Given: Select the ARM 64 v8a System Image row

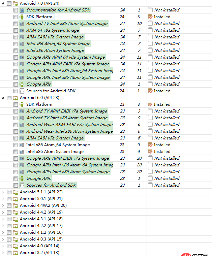Looking at the screenshot, I should [x=53, y=30].
